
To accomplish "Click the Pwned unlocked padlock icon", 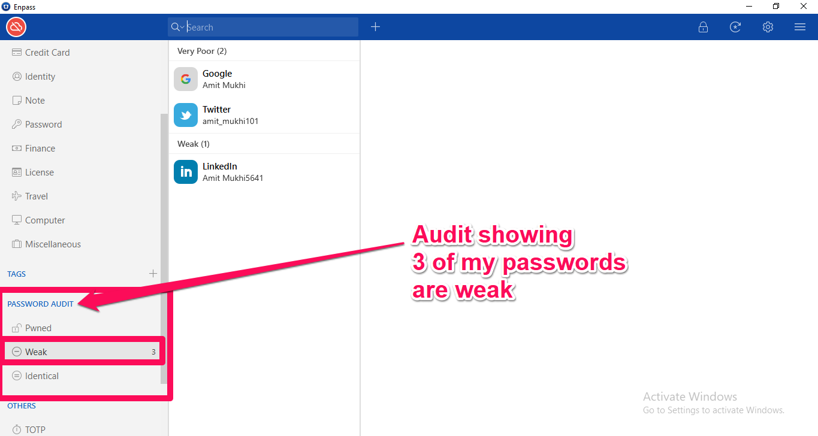I will [x=17, y=328].
